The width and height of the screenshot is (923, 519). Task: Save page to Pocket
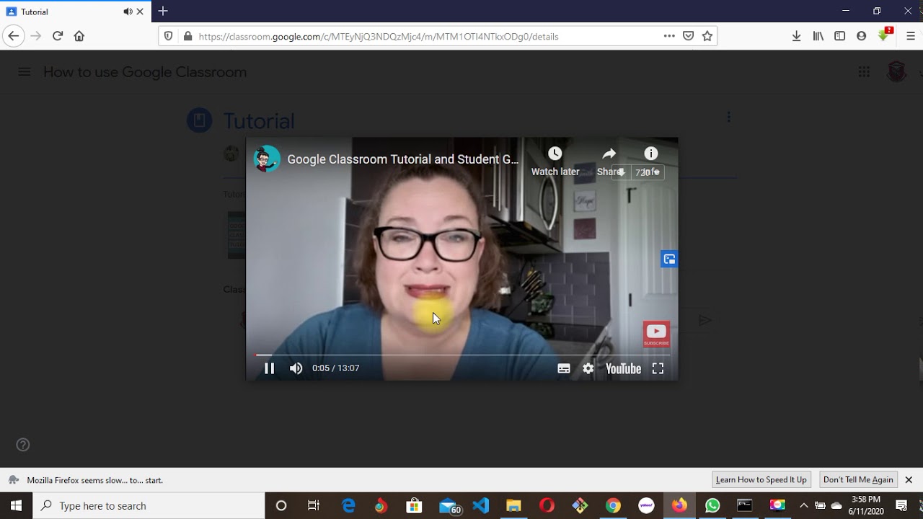(689, 36)
